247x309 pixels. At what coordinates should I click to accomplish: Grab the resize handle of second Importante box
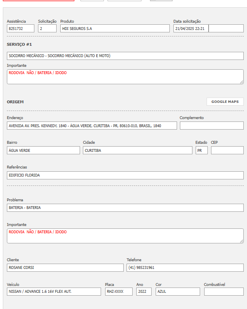(x=241, y=241)
